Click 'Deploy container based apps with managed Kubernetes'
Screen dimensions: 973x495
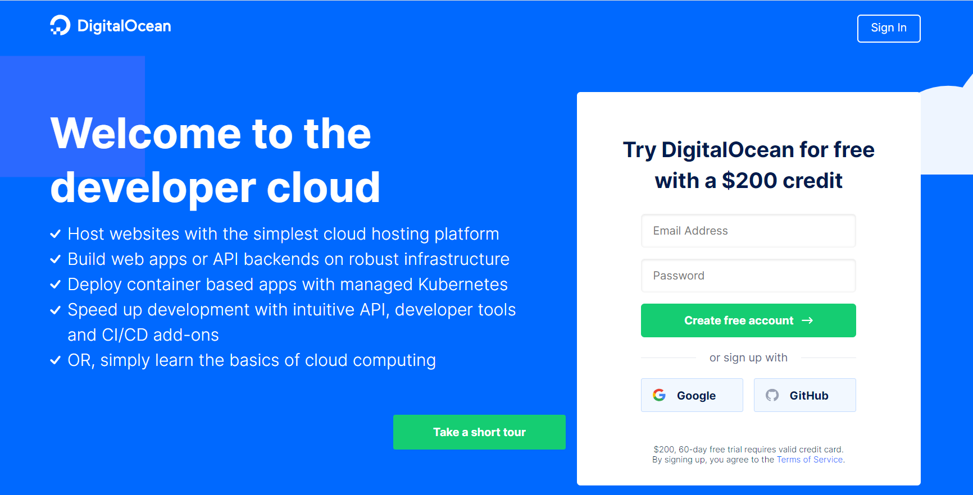(288, 284)
